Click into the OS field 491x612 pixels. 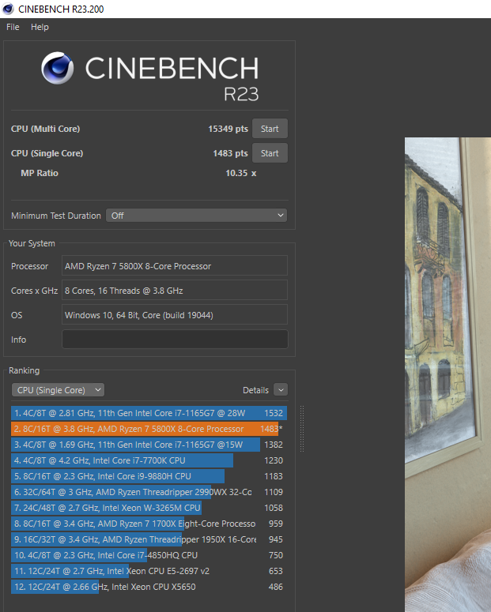(175, 314)
